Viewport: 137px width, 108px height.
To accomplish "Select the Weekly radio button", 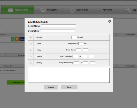I will 31,56.
